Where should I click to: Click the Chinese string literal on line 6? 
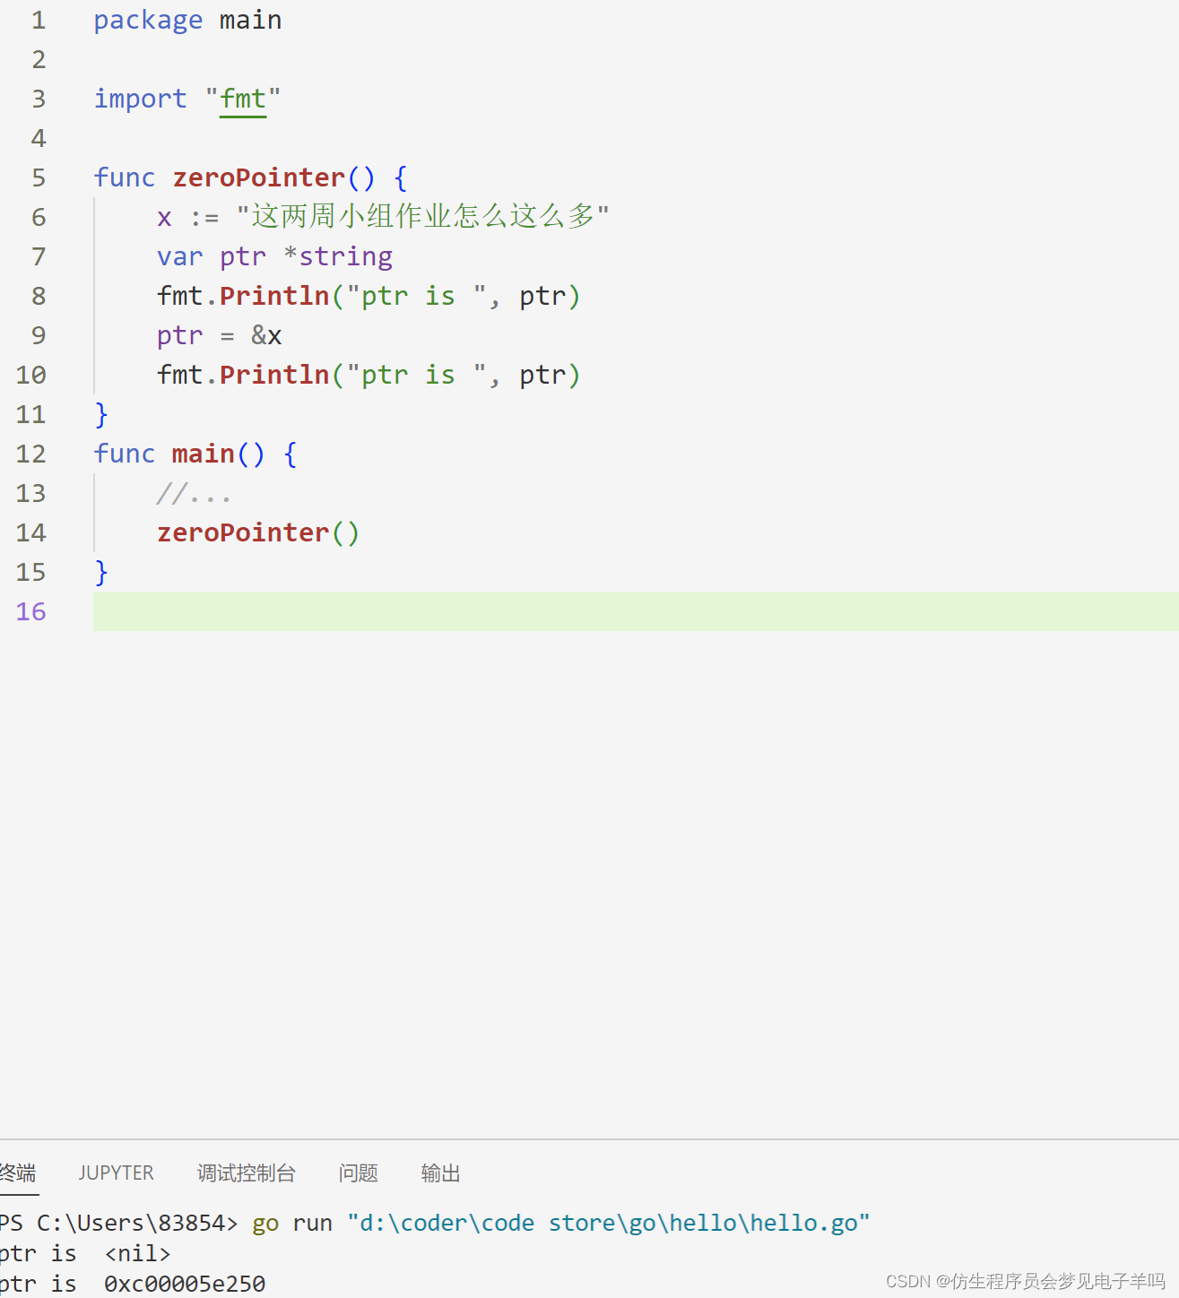pyautogui.click(x=422, y=216)
